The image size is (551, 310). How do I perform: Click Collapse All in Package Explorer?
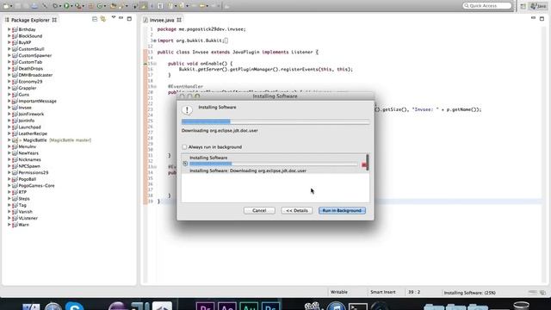pos(95,19)
